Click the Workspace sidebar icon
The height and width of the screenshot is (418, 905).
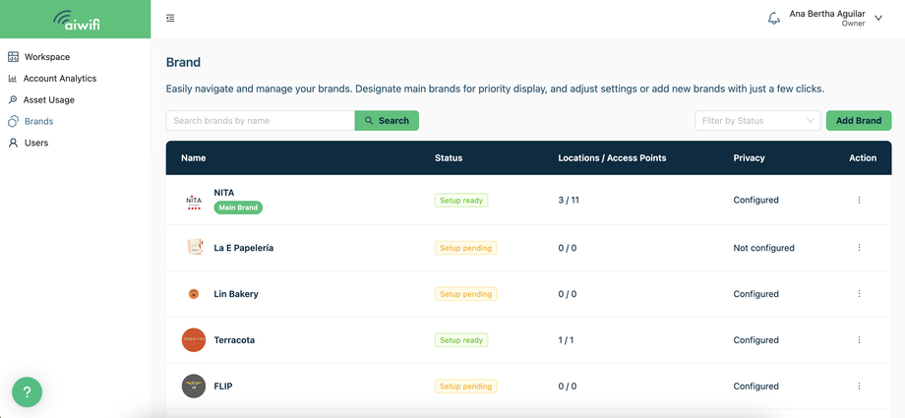13,57
